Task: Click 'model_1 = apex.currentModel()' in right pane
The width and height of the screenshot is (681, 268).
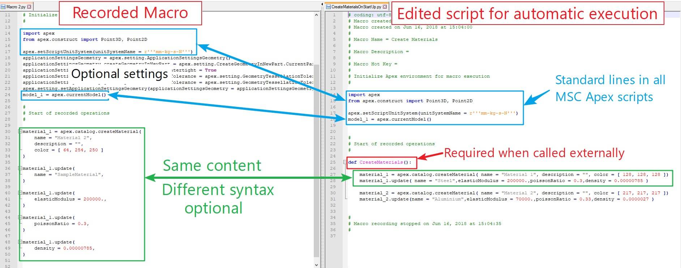Action: coord(390,119)
